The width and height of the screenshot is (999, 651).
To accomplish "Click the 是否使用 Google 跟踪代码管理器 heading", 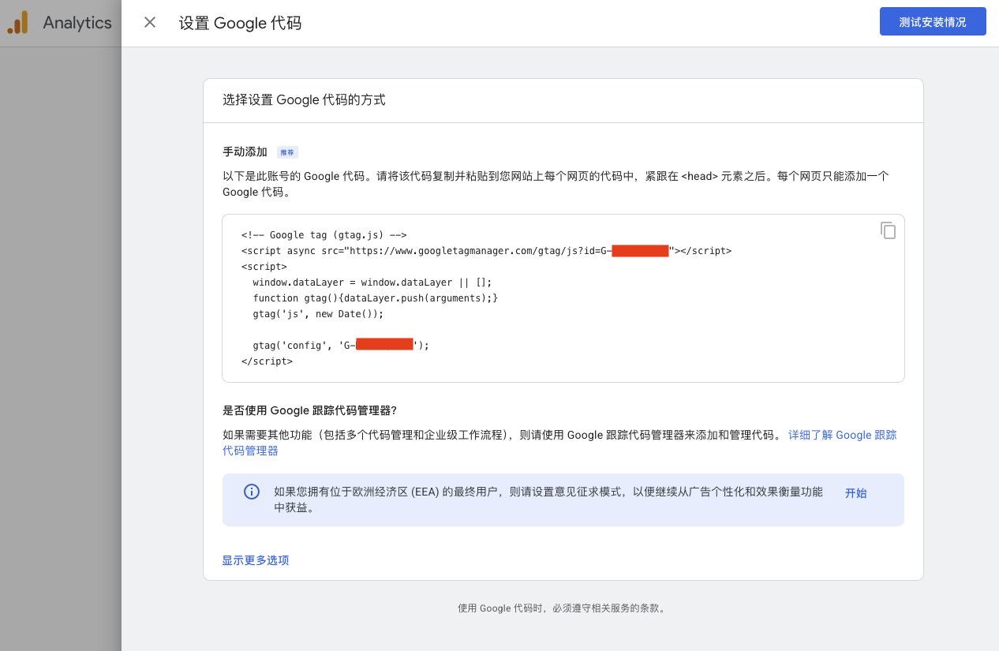I will click(308, 410).
